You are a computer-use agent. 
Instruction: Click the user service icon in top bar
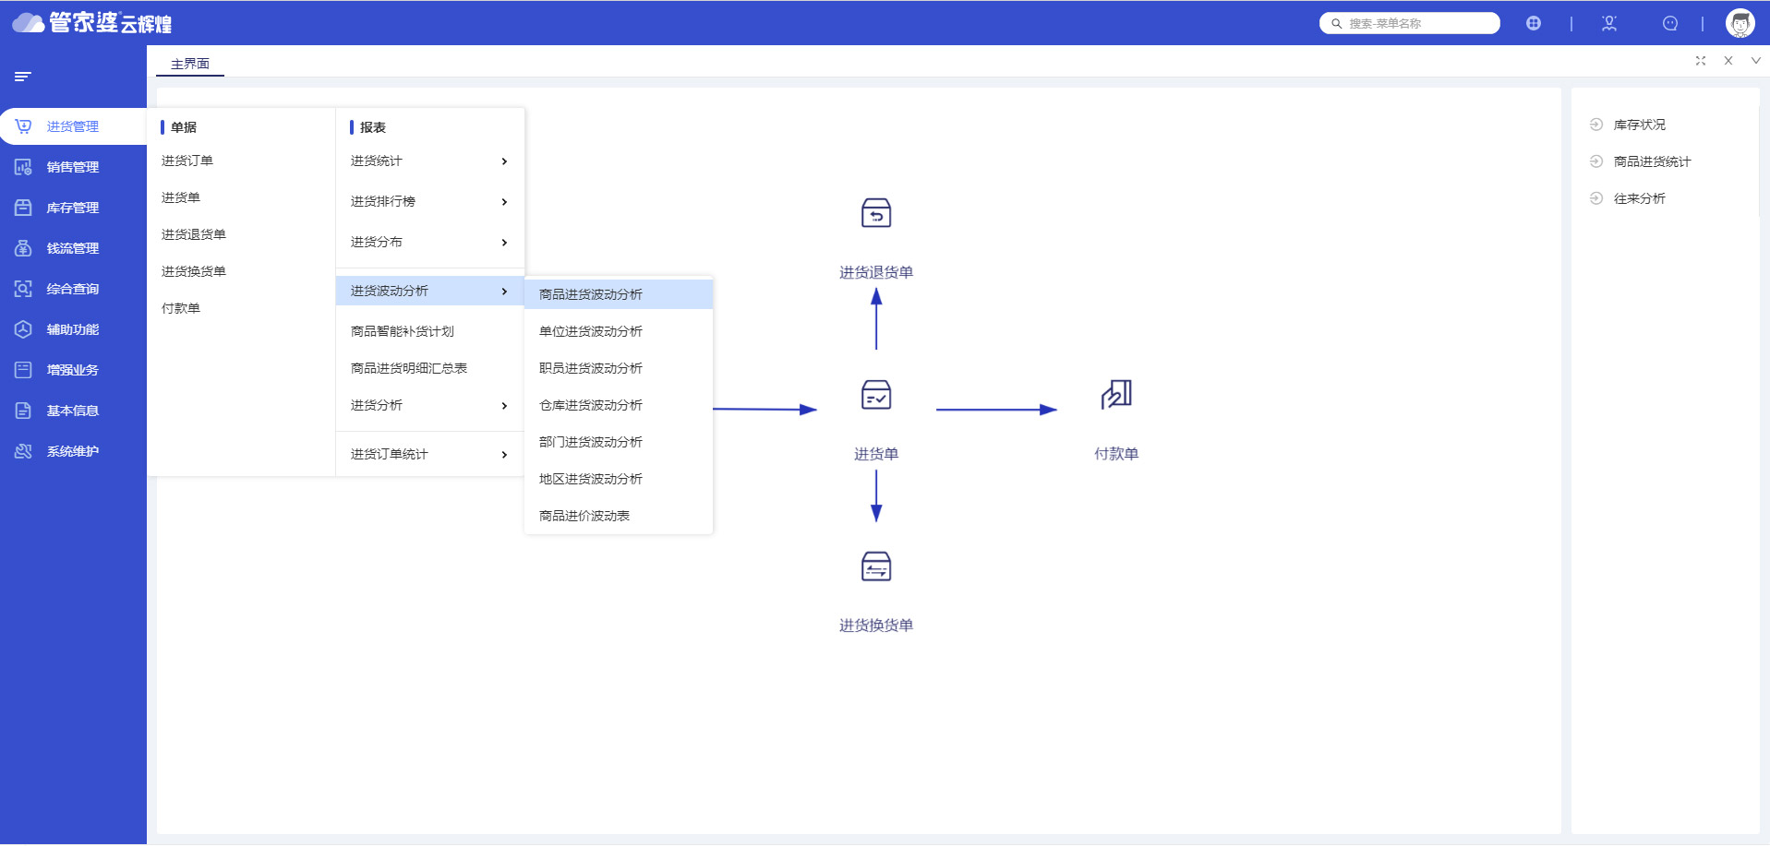tap(1609, 23)
